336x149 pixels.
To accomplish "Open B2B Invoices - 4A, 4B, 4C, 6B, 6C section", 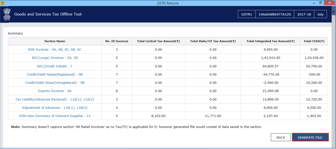I will tap(55, 50).
